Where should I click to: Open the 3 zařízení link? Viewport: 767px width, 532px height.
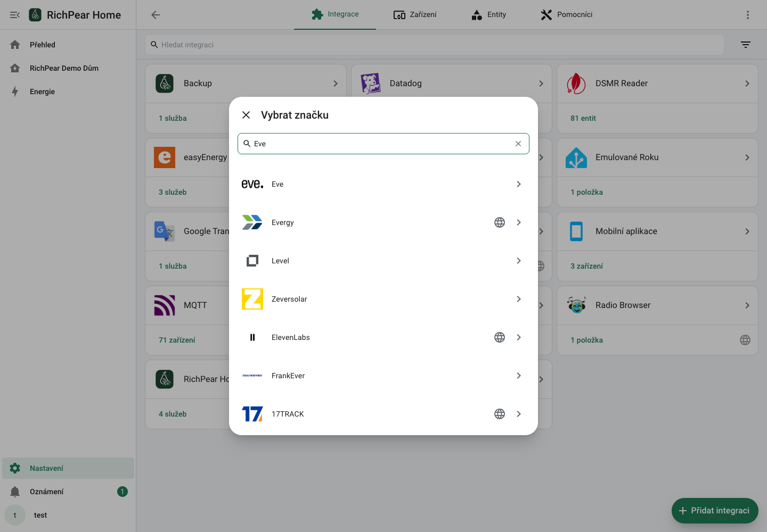point(587,266)
